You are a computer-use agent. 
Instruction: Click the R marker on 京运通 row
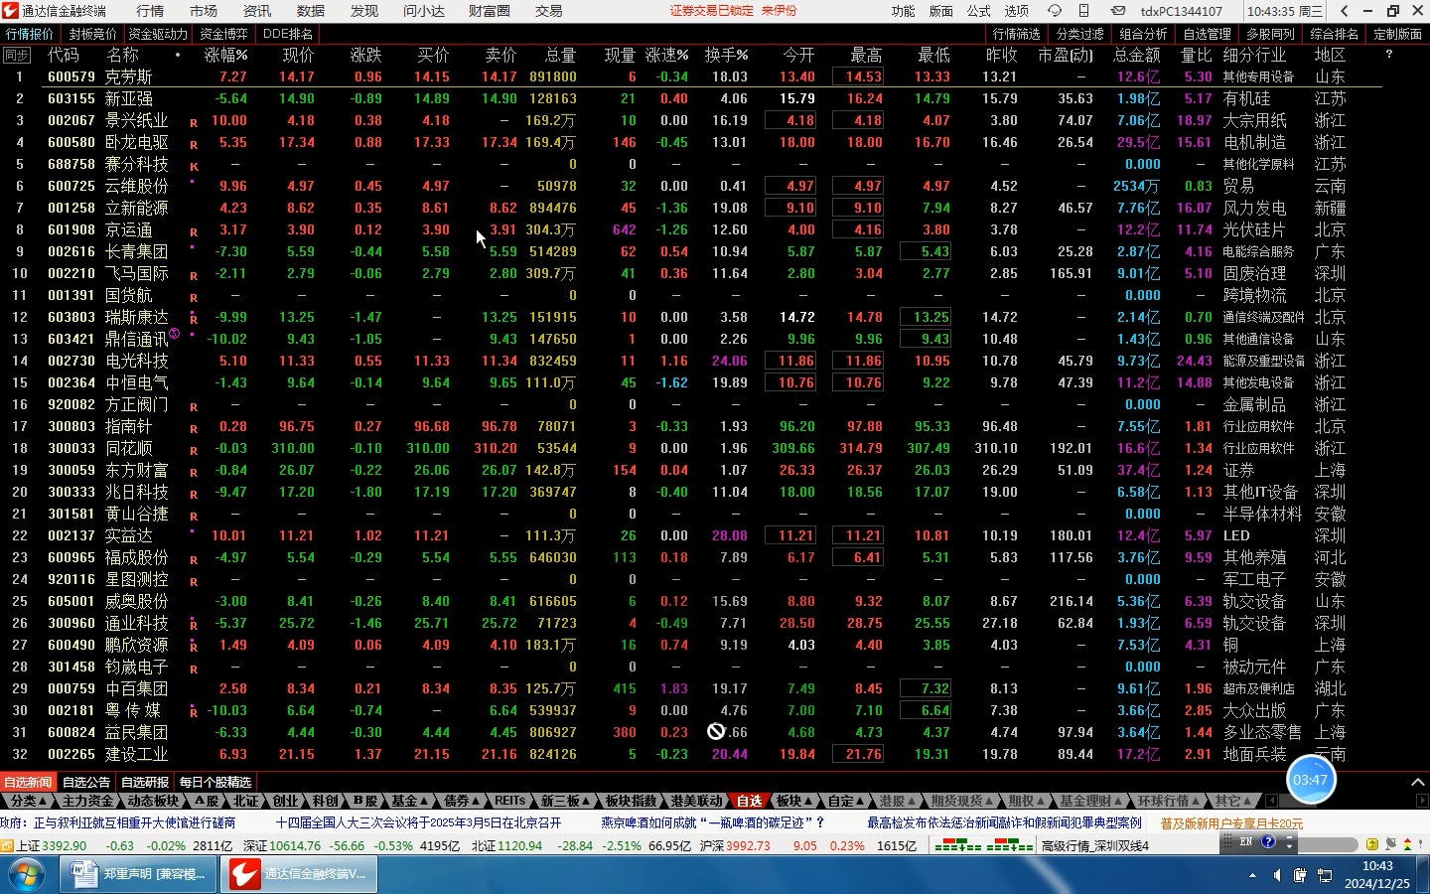tap(194, 232)
